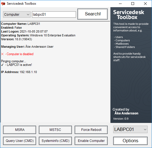The width and height of the screenshot is (152, 148).
Task: Click the 'LABPC01 is active!' ping result
Action: [x=17, y=65]
